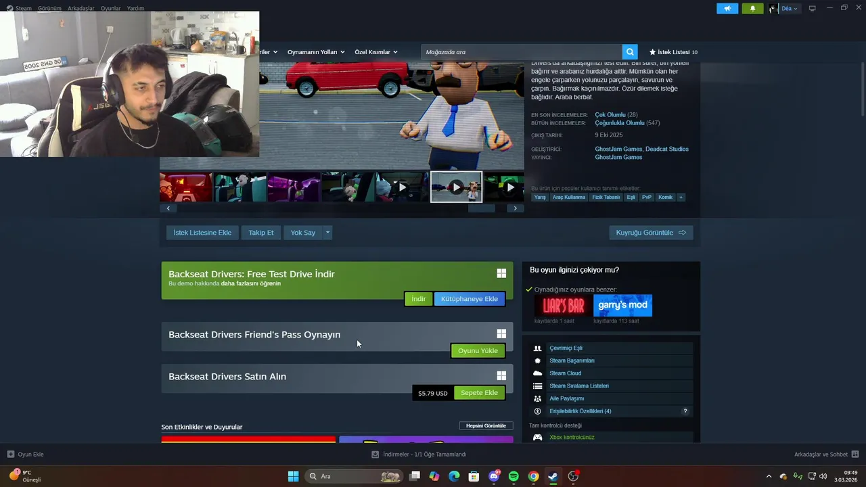Image resolution: width=866 pixels, height=487 pixels.
Task: Select the Fizik Tabanlı tag
Action: [x=606, y=198]
